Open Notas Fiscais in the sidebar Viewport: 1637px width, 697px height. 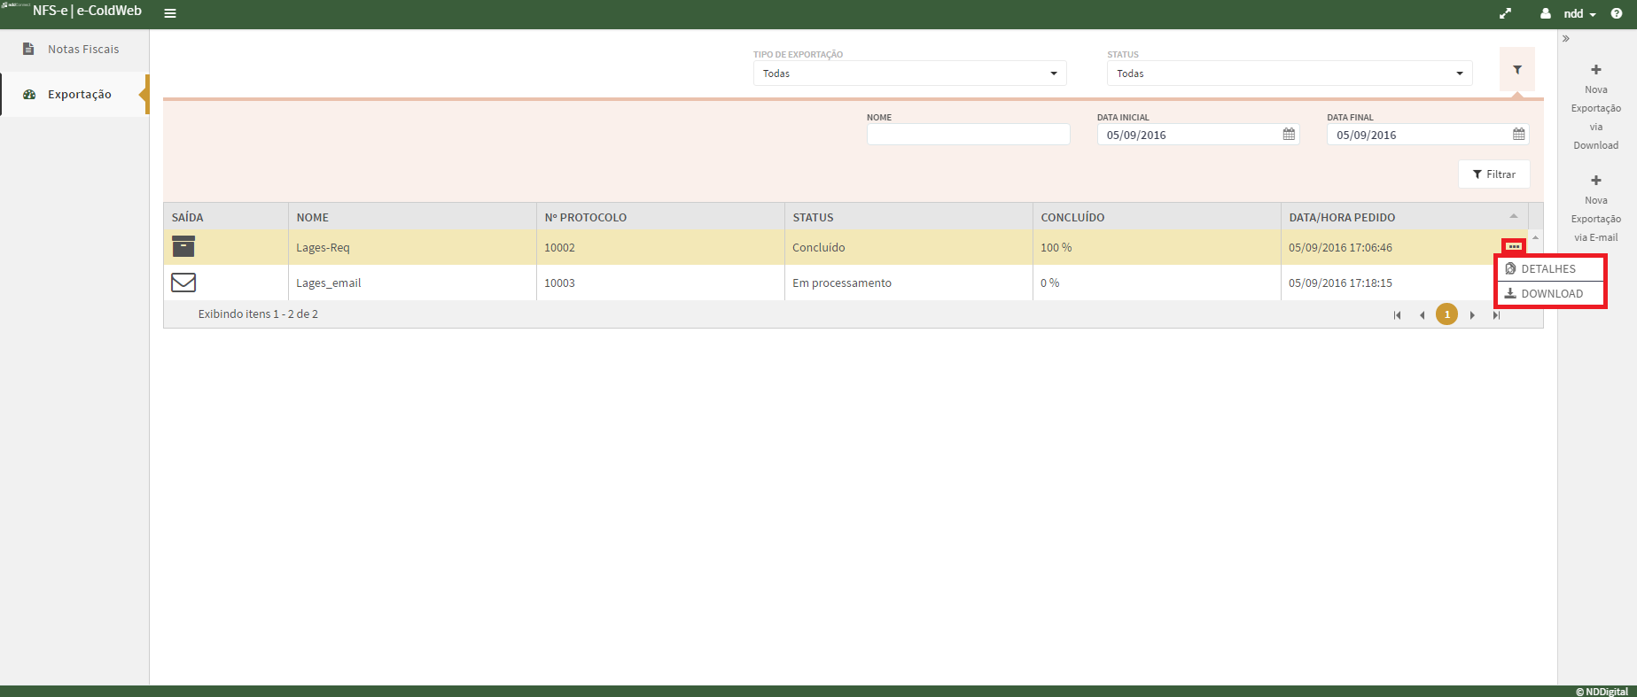click(x=82, y=50)
